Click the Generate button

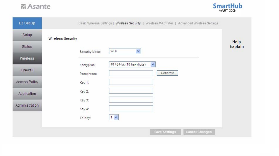[x=167, y=73]
